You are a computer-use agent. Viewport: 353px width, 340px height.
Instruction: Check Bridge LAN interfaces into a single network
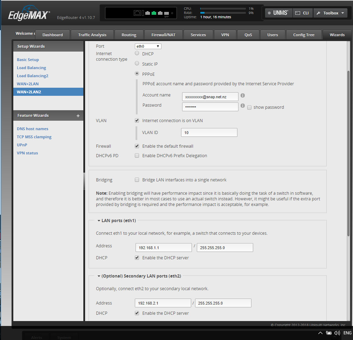[137, 180]
